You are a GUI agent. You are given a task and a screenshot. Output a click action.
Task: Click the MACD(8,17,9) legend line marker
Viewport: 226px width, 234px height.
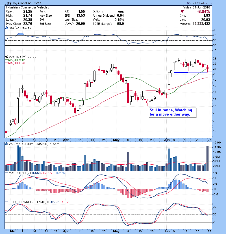(6, 173)
